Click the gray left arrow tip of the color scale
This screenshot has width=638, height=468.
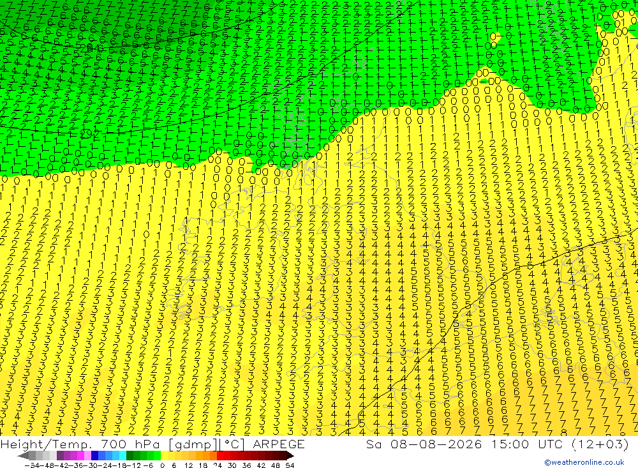[23, 455]
